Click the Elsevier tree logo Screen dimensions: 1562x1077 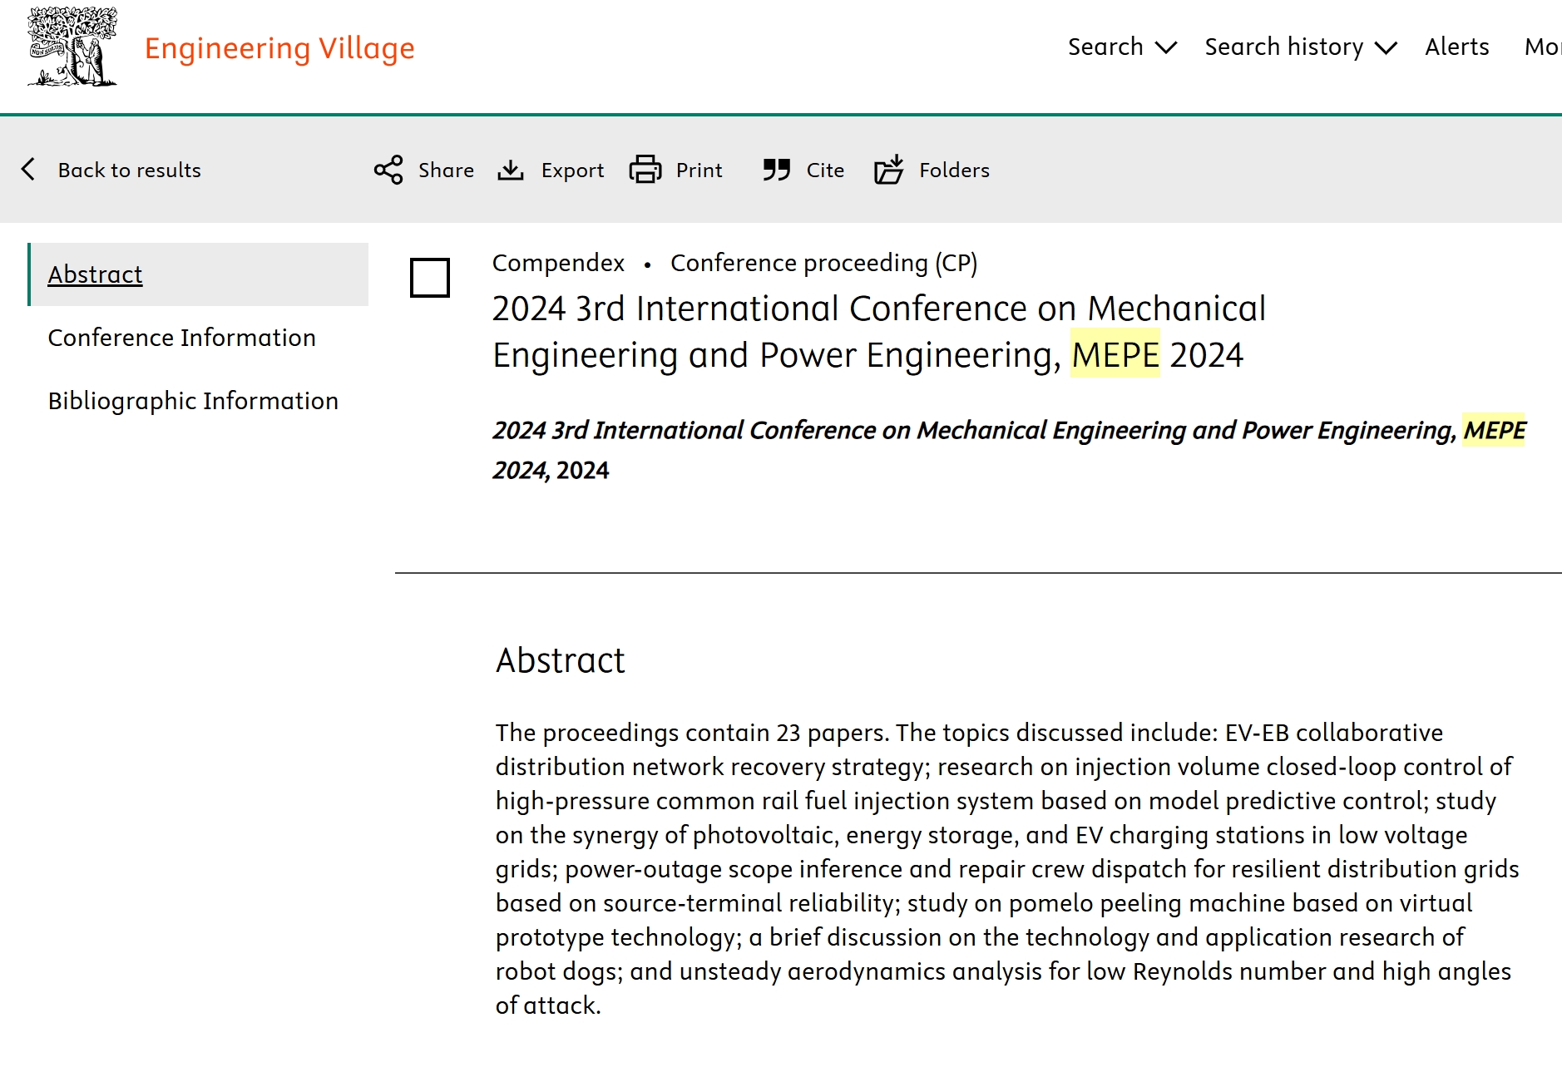pos(72,47)
